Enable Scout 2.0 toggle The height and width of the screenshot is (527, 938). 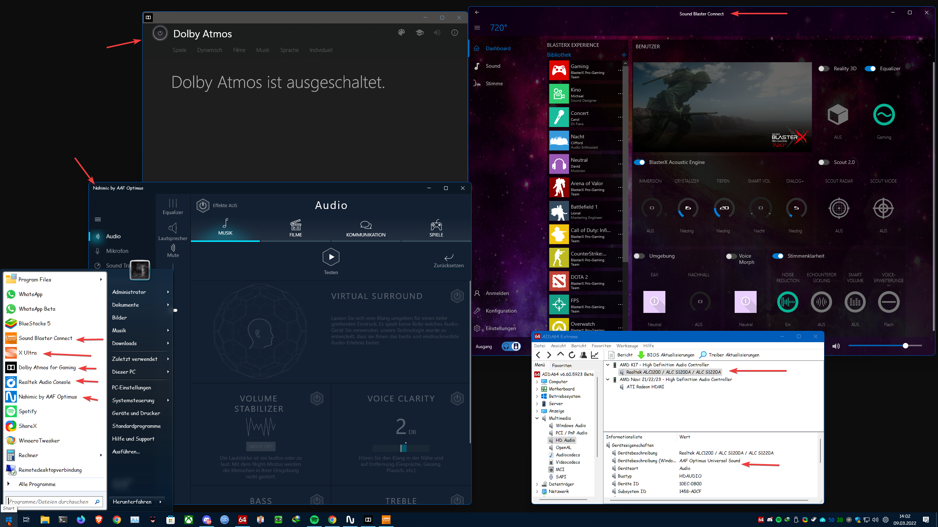824,162
